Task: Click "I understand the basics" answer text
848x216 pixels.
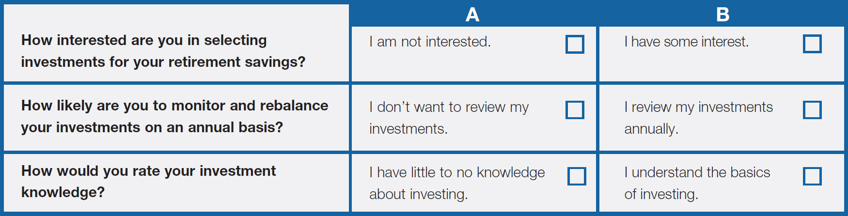Action: point(697,172)
